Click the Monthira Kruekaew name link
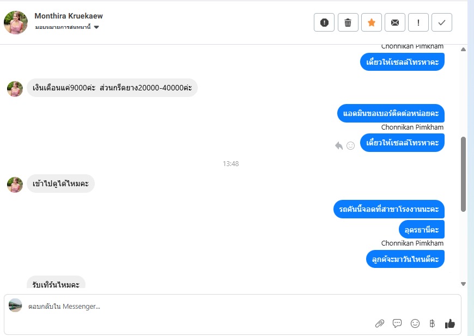Screen dimensions: 474x336 [69, 16]
